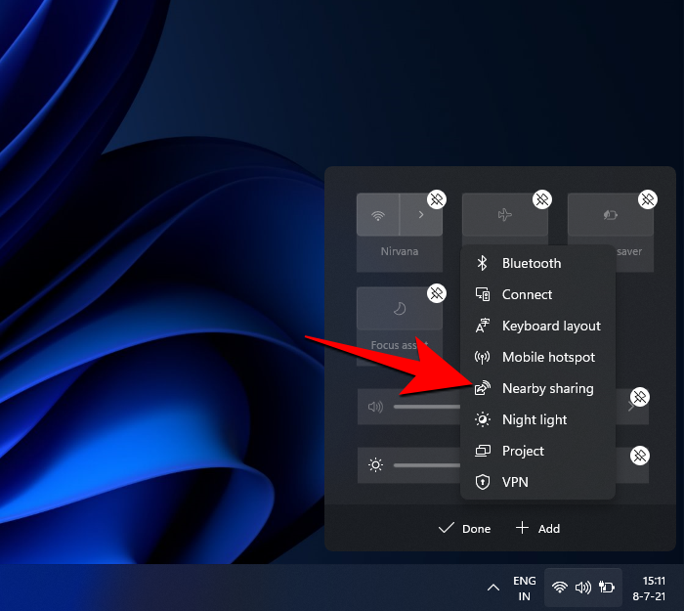
Task: Unpin the Wi-Fi tile
Action: tap(437, 199)
